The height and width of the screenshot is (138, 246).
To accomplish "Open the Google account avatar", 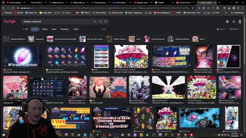I will tap(240, 21).
